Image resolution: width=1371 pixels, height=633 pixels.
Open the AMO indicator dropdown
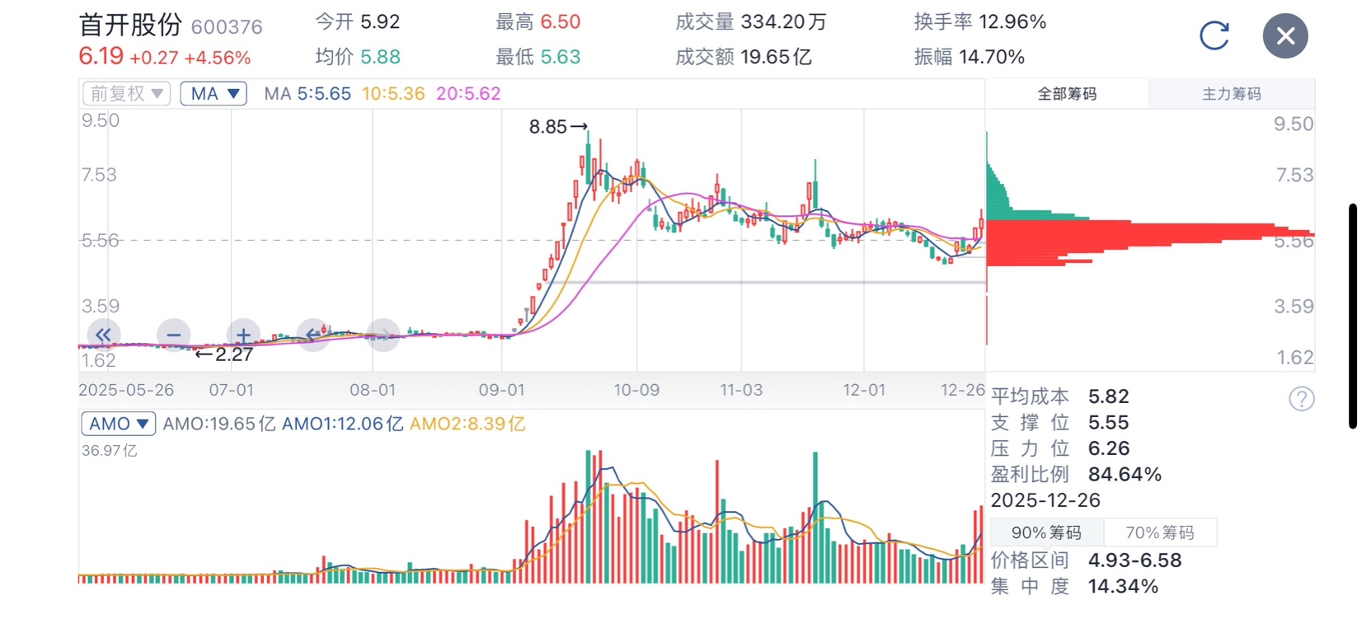coord(119,424)
